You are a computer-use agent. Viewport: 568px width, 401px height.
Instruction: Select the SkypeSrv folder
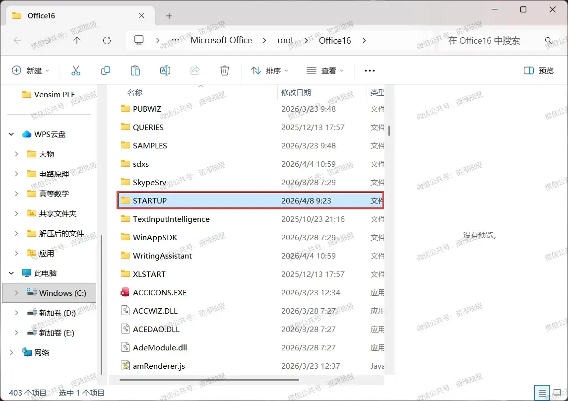[250, 182]
